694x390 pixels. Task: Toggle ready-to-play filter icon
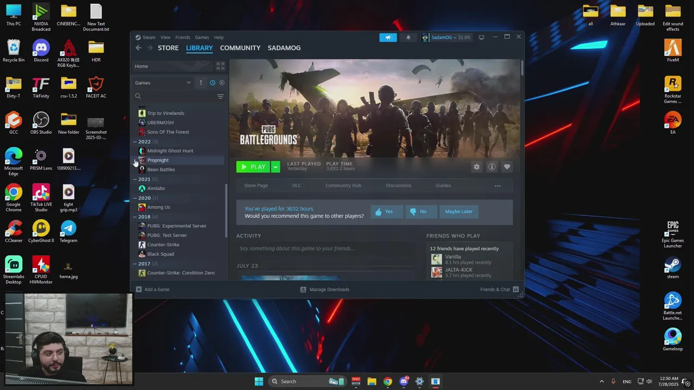coord(221,83)
